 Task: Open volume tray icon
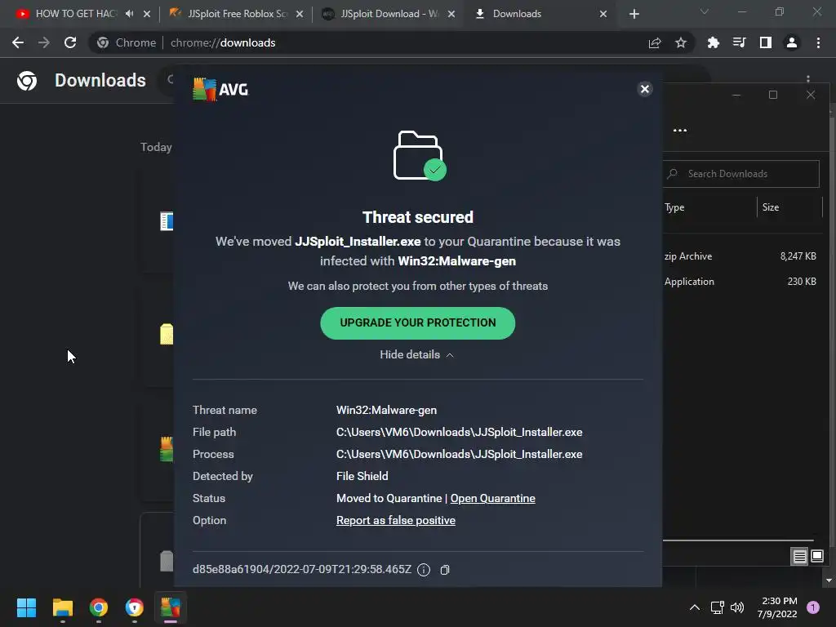pos(737,607)
